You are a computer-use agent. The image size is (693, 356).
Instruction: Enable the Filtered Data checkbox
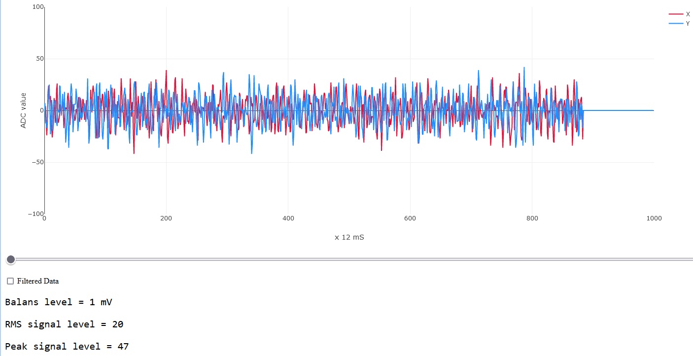[x=10, y=281]
